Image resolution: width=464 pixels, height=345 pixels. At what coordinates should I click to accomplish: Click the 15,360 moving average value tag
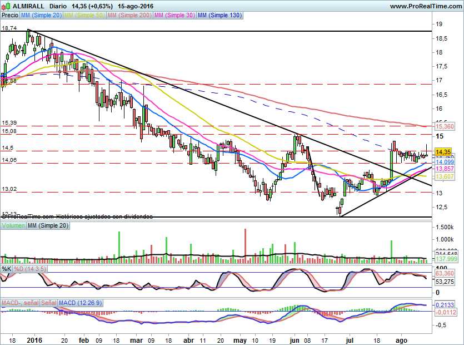pyautogui.click(x=445, y=126)
